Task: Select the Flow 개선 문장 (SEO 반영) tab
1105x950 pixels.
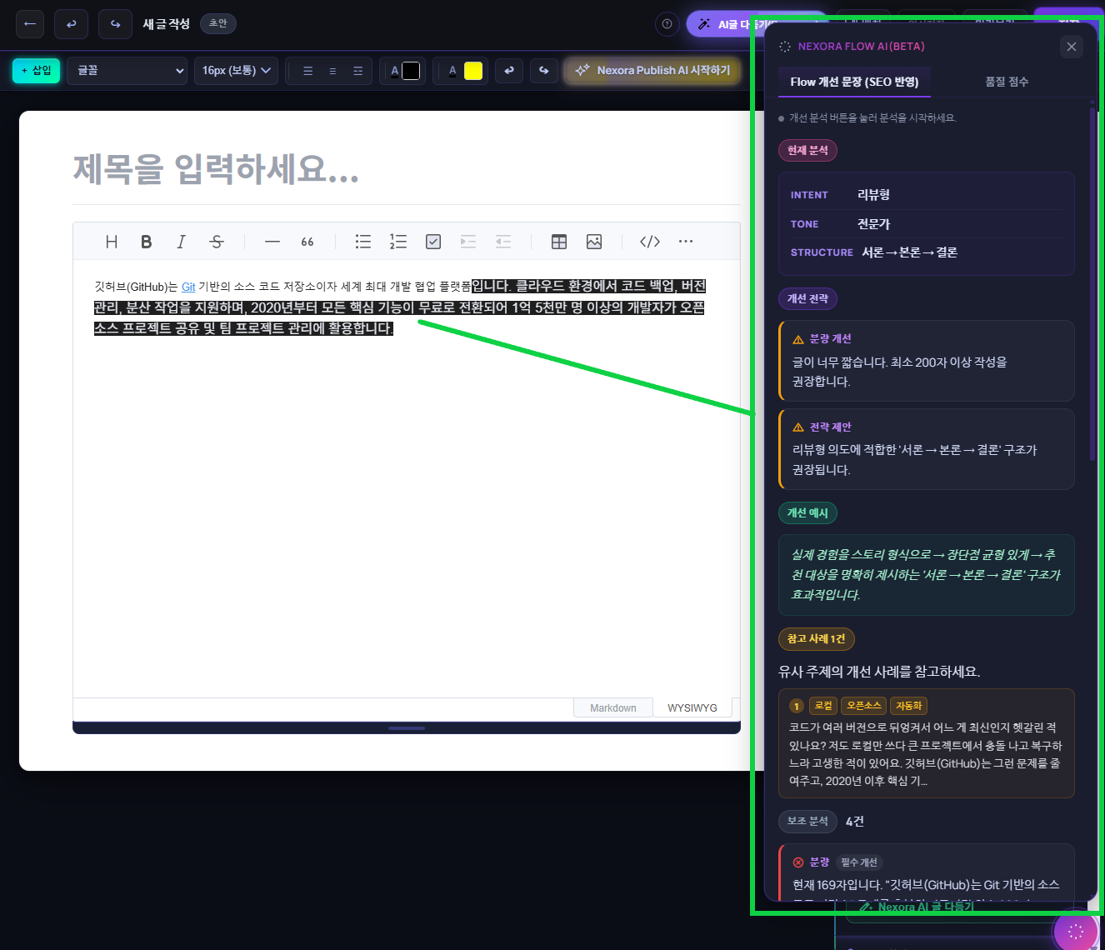Action: click(x=854, y=82)
